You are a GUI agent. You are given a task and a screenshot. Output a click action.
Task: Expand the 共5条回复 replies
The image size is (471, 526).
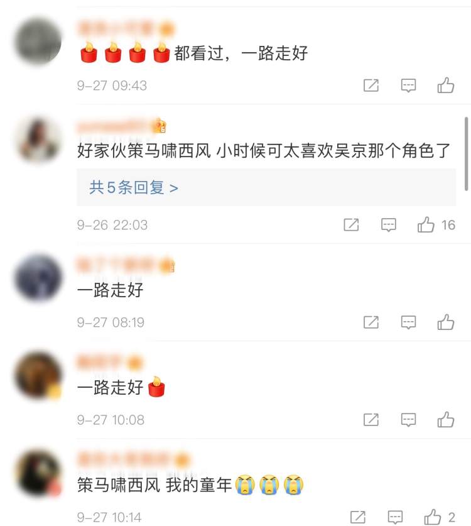134,187
